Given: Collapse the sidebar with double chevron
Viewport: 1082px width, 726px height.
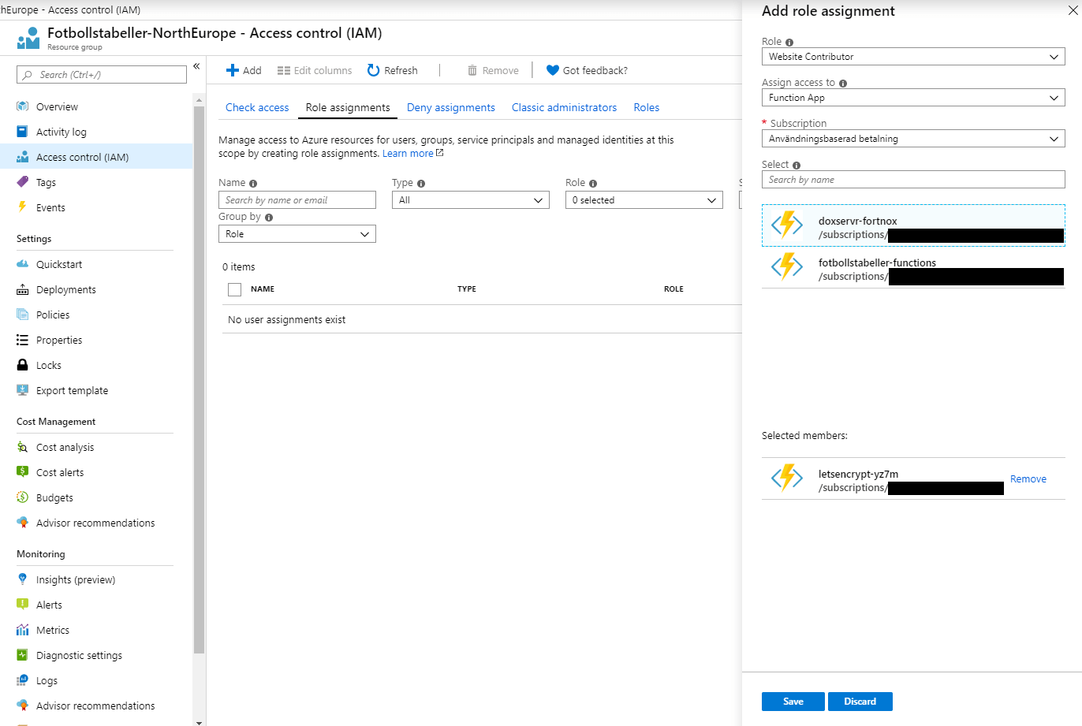Looking at the screenshot, I should pos(196,66).
